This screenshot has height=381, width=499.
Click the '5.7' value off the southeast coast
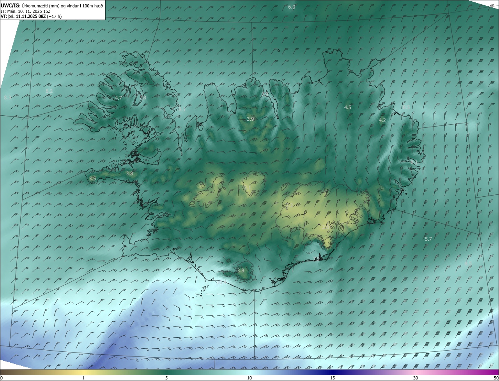point(428,239)
